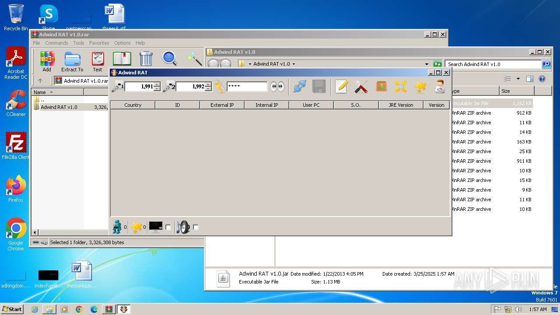Select the parent folder '..' row in WinRAR
This screenshot has height=315, width=560.
tap(42, 100)
